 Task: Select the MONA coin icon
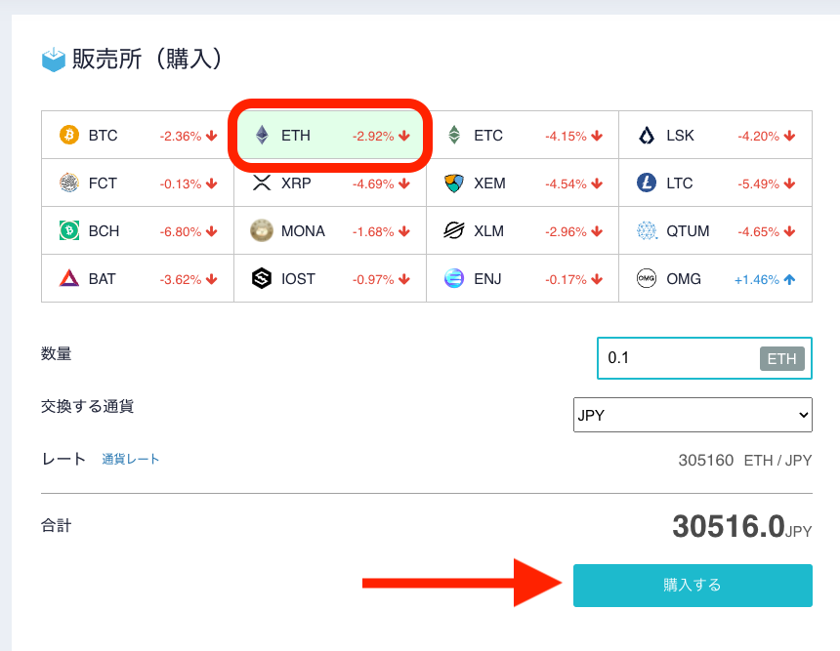click(262, 230)
